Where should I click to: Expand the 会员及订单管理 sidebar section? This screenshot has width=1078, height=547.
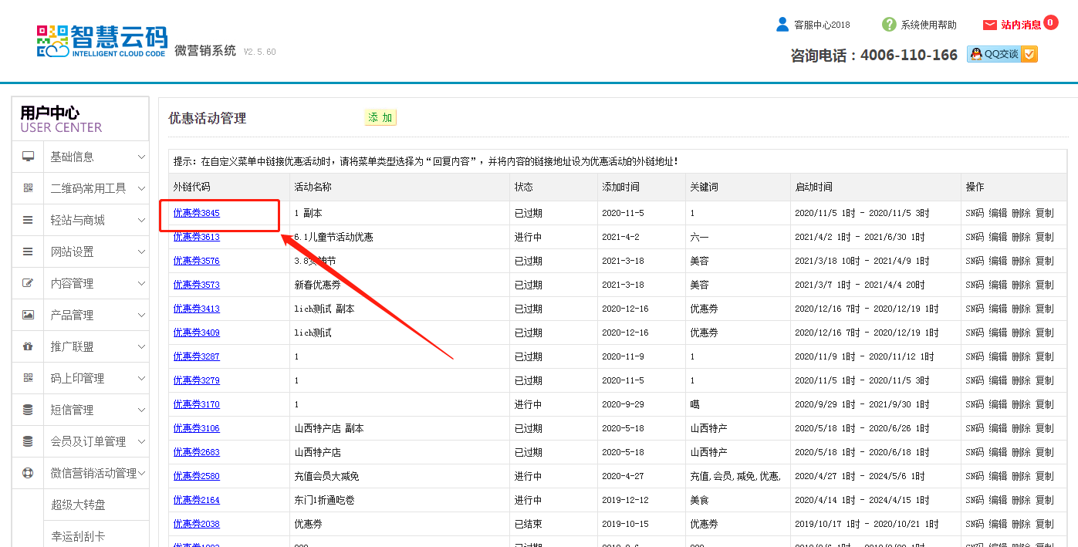coord(141,441)
